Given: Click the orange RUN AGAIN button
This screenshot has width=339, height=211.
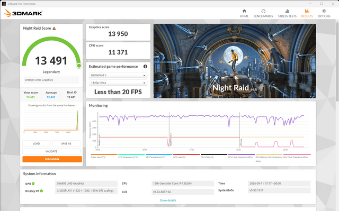Looking at the screenshot, I should [52, 159].
